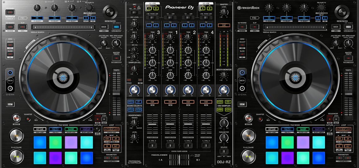The height and width of the screenshot is (168, 359).
Task: Click the crossfader between A and B
Action: tap(179, 160)
